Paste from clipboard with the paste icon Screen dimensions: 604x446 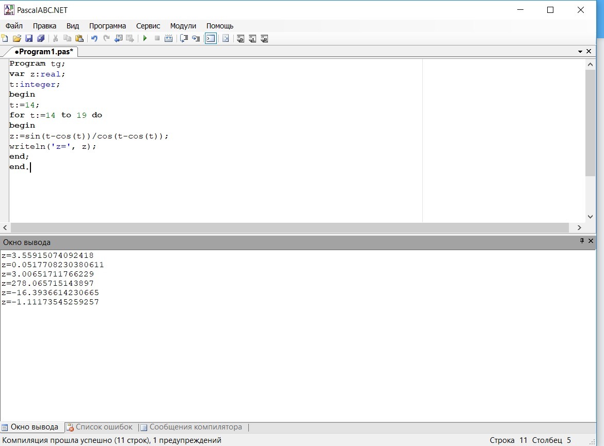80,38
